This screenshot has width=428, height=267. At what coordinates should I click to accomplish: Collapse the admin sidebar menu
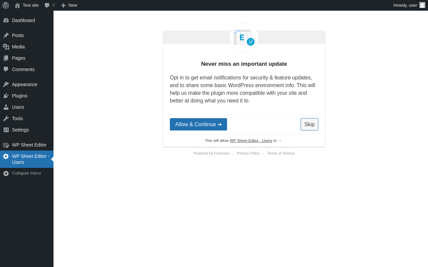[27, 173]
